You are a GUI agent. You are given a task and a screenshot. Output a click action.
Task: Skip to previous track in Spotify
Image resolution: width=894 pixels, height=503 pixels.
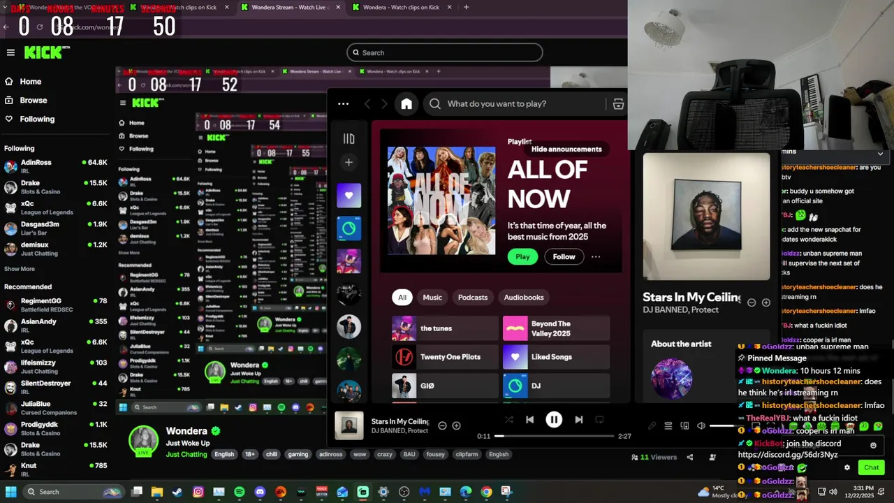529,420
